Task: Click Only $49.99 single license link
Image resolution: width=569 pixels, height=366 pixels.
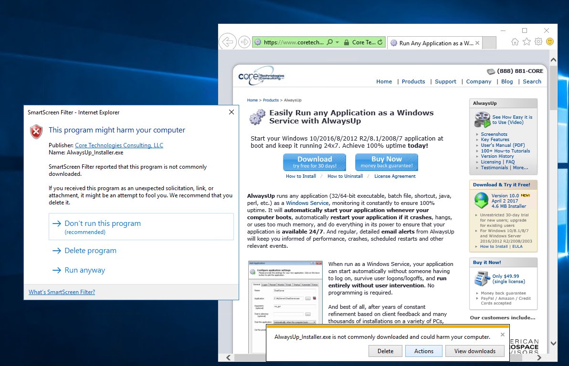Action: (x=508, y=279)
